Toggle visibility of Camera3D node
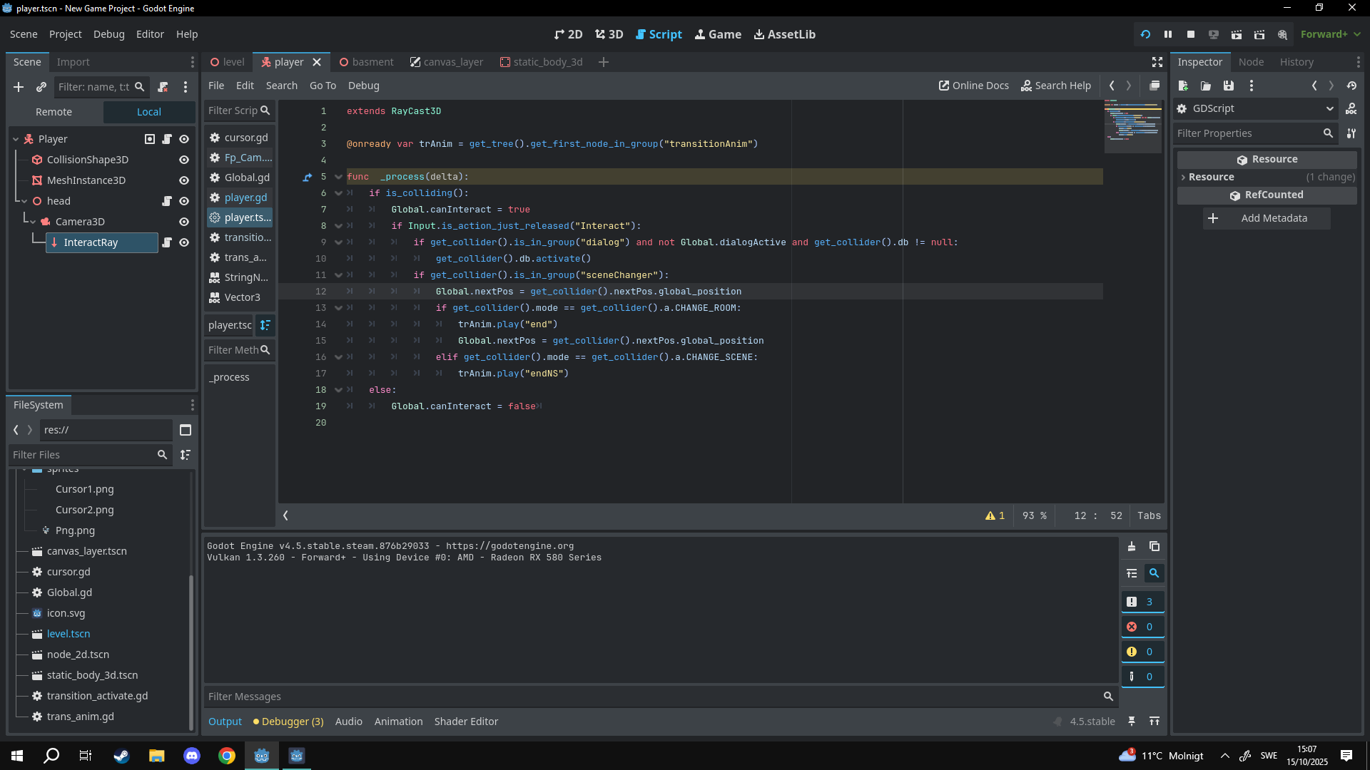 coord(184,222)
